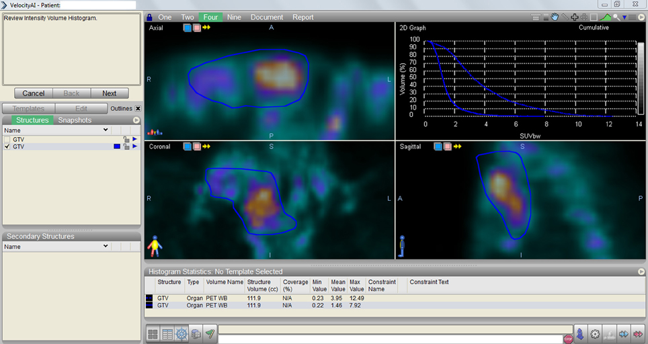Click the Edit button
This screenshot has width=648, height=344.
[81, 109]
